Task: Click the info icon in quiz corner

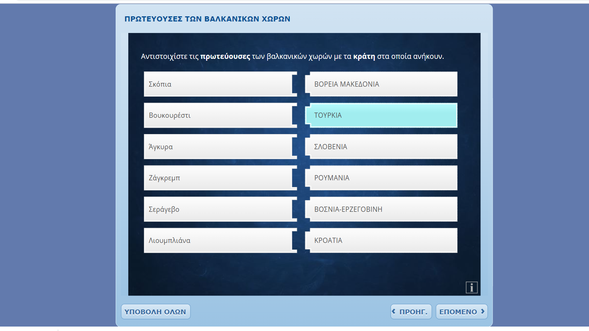Action: click(x=471, y=287)
